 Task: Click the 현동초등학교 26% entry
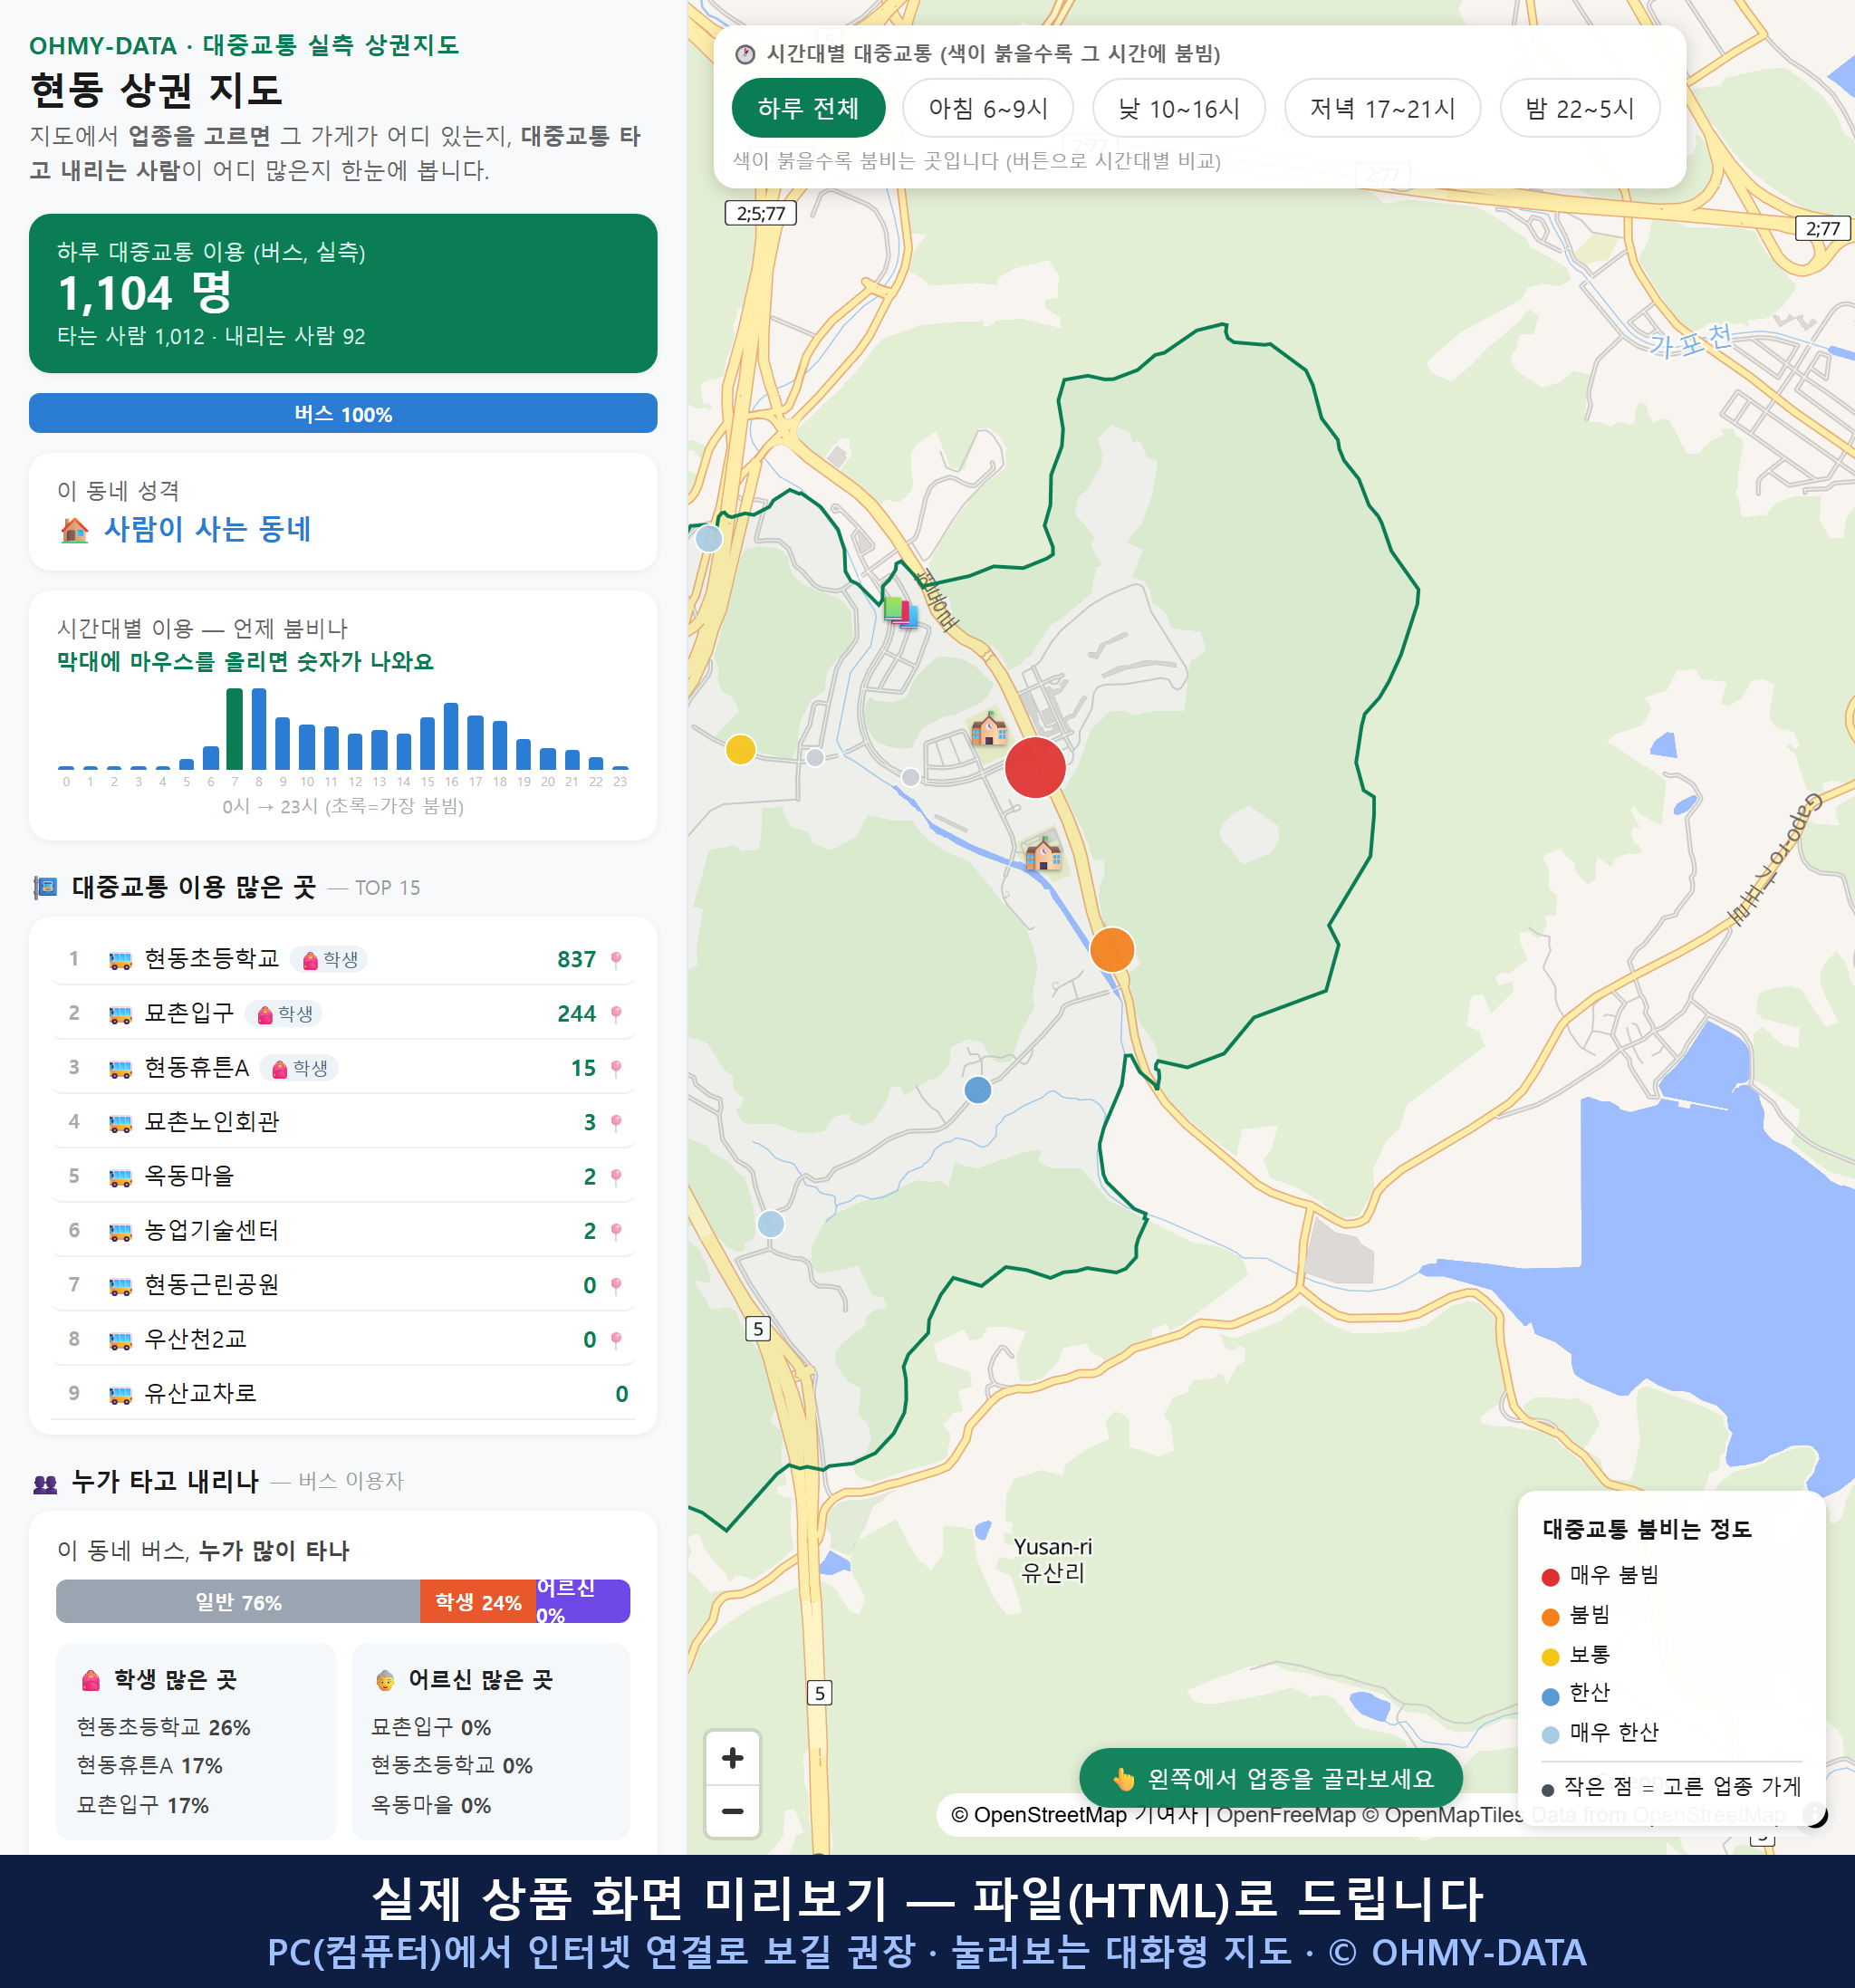[164, 1727]
